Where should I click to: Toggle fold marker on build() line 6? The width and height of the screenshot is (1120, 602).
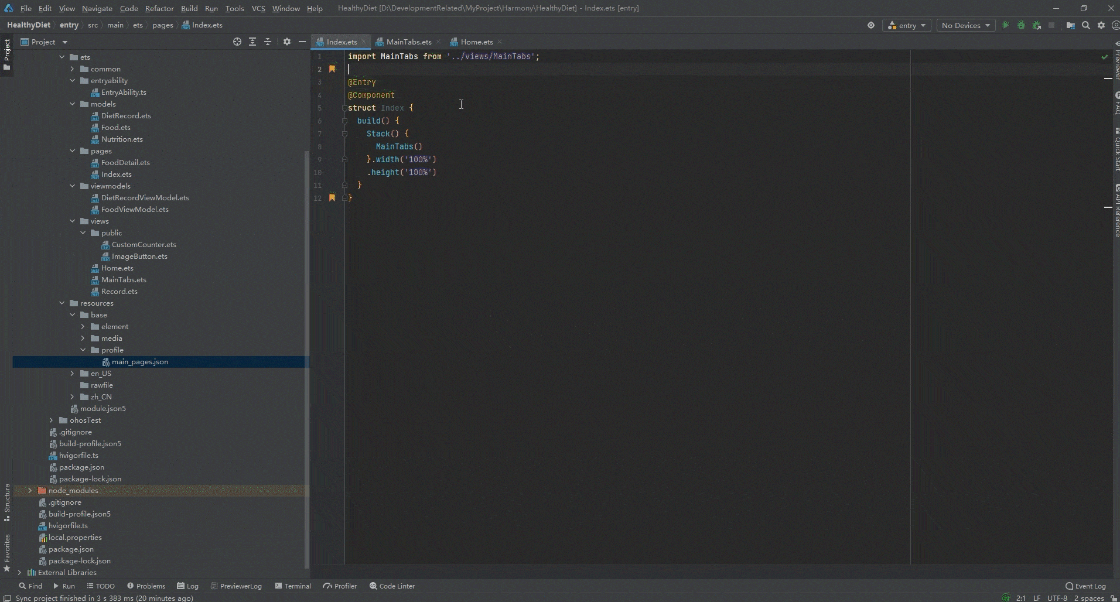(344, 121)
